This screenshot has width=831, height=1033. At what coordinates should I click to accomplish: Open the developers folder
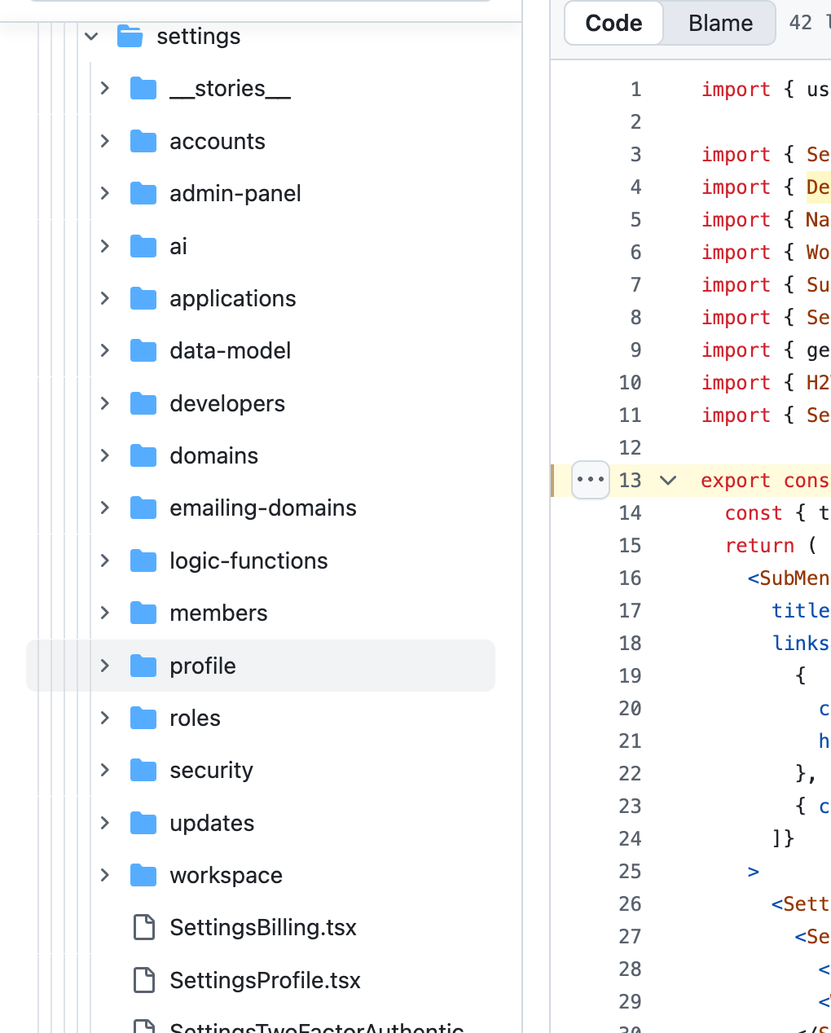227,403
